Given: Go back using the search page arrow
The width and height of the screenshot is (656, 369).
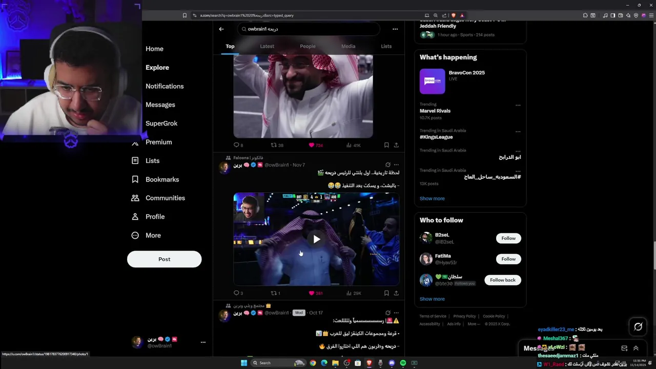Looking at the screenshot, I should (x=221, y=29).
